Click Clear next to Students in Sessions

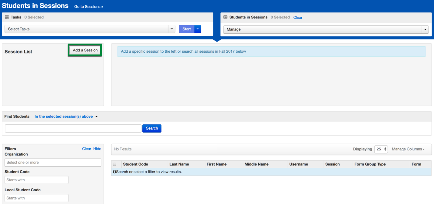point(298,18)
